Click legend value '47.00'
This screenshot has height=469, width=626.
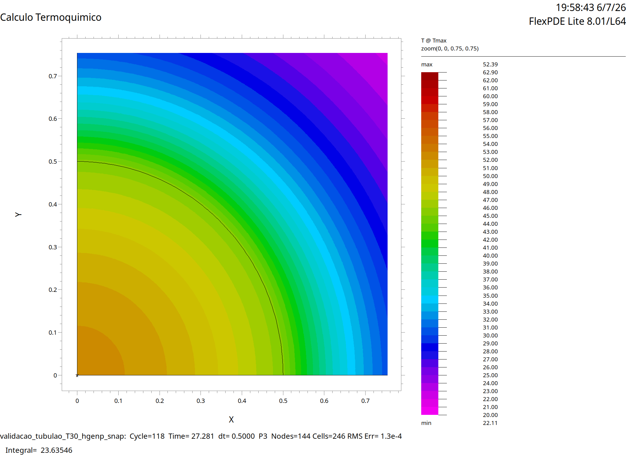pyautogui.click(x=490, y=200)
